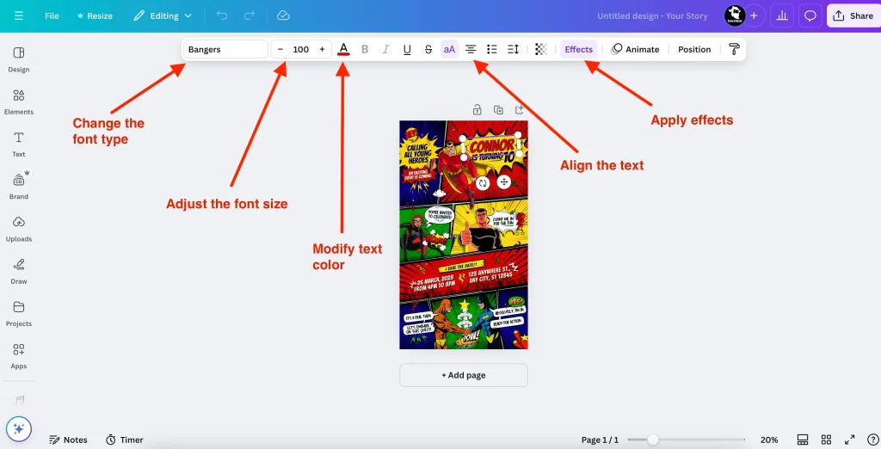The image size is (881, 449).
Task: Click the text alignment icon
Action: (x=471, y=49)
